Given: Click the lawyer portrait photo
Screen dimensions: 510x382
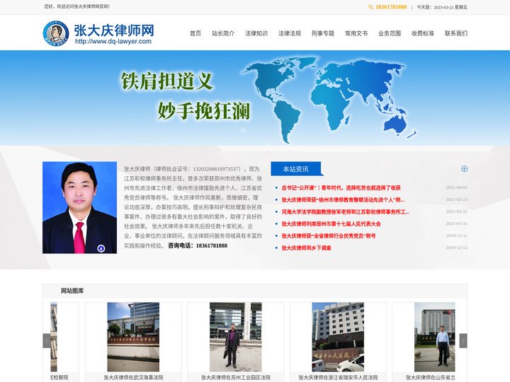Looking at the screenshot, I should [79, 207].
